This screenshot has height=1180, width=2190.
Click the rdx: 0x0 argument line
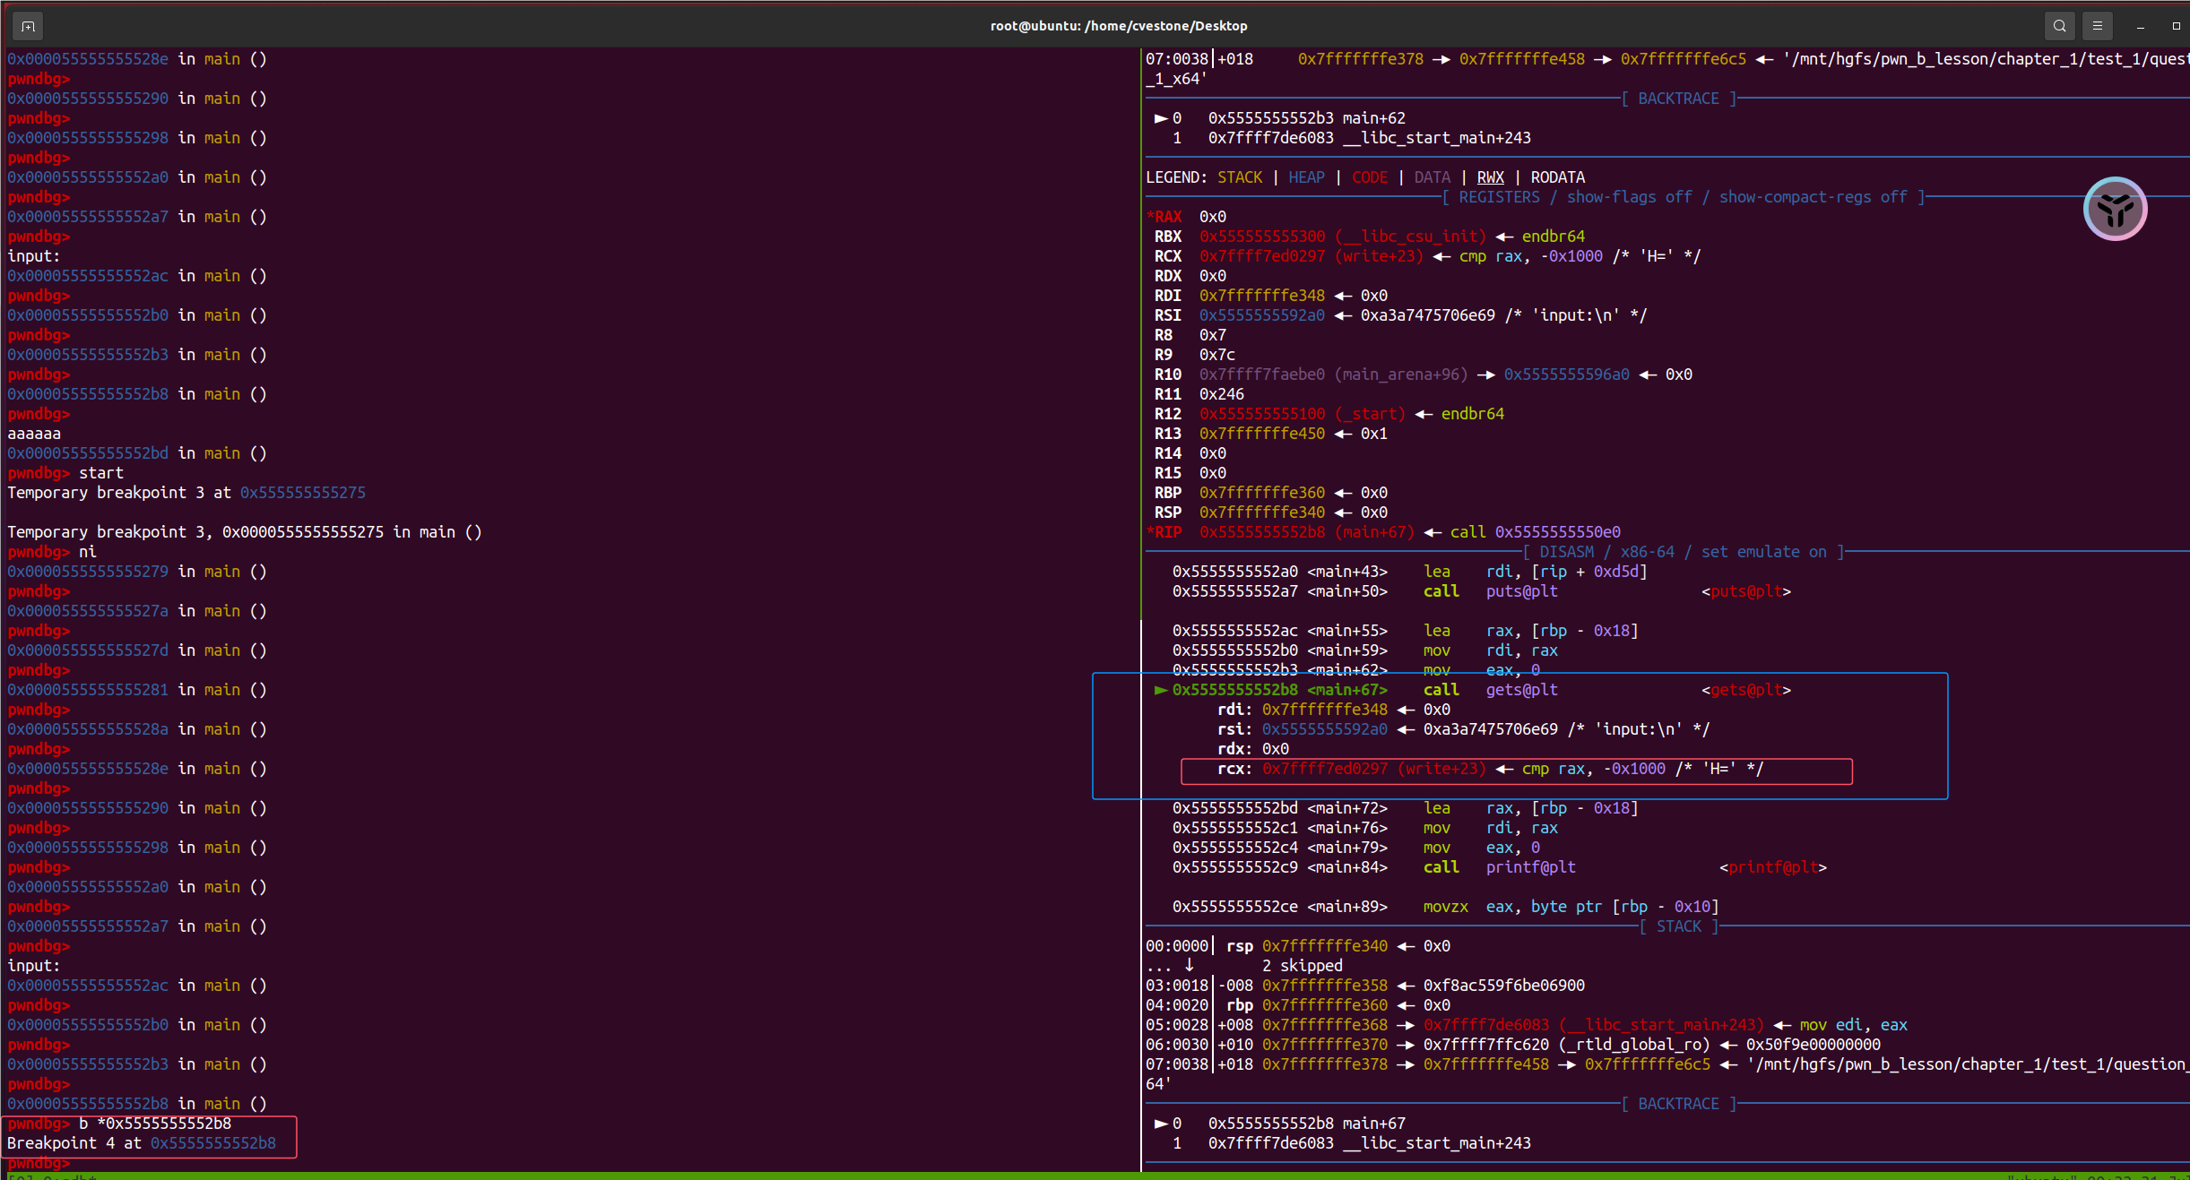pos(1252,749)
